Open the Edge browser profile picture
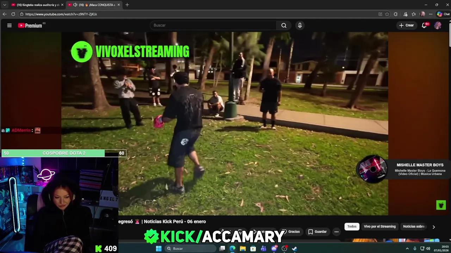 point(422,14)
